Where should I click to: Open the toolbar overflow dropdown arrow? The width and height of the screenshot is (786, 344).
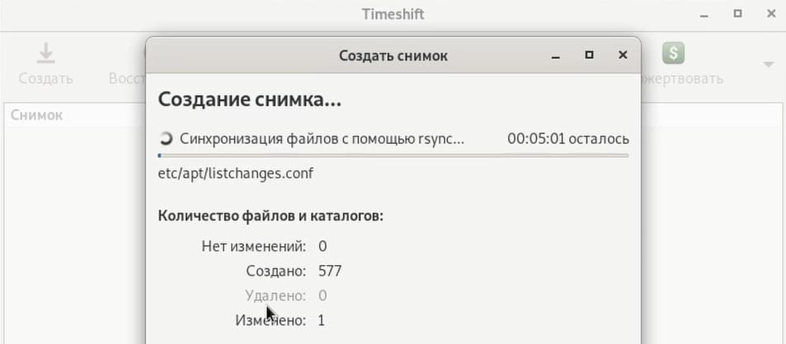point(768,64)
